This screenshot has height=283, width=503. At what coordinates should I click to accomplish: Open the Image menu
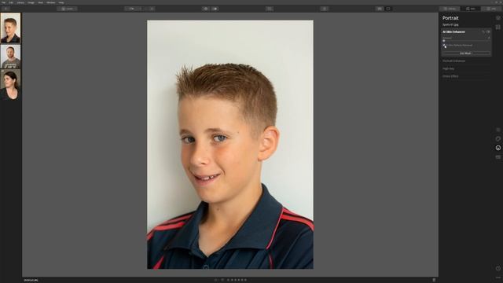point(31,2)
